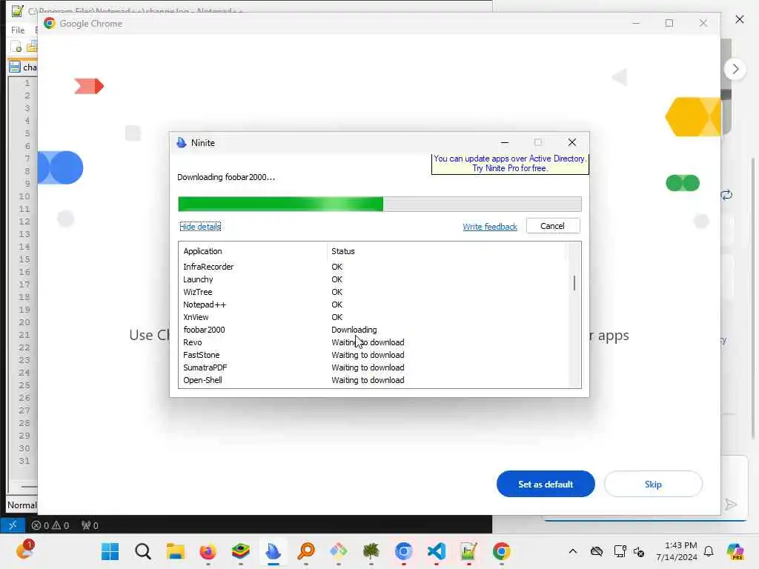Open the notifications bell
Viewport: 759px width, 569px height.
tap(709, 551)
